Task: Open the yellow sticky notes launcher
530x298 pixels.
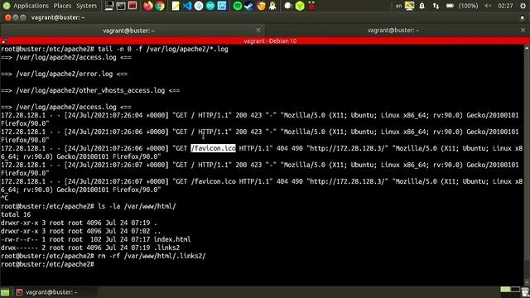Action: tap(176, 6)
